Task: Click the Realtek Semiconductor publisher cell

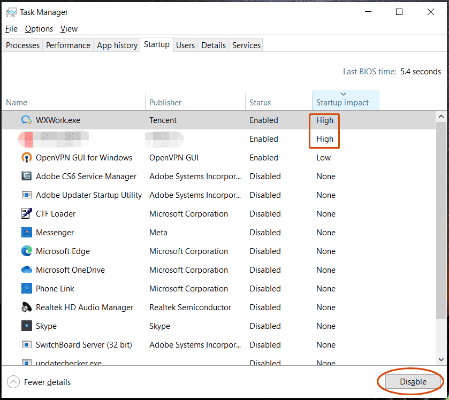Action: click(x=190, y=307)
